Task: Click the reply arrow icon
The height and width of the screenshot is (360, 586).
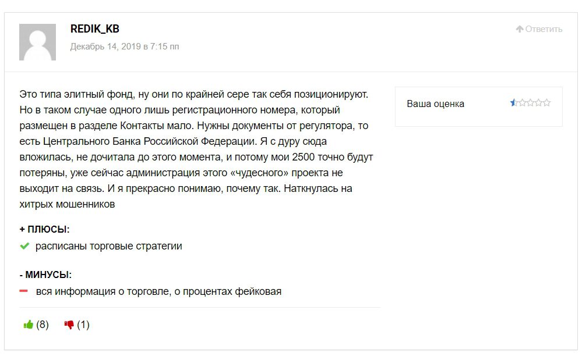Action: click(x=520, y=29)
